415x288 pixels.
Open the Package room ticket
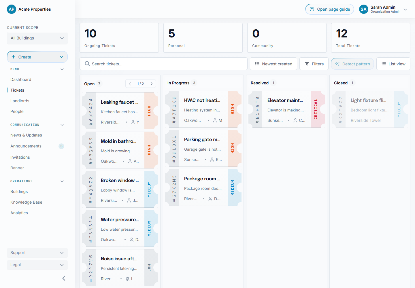pyautogui.click(x=203, y=187)
